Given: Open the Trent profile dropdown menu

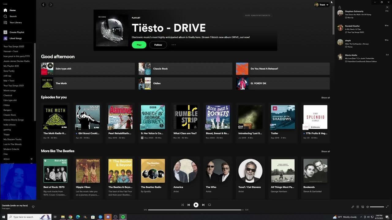Looking at the screenshot, I should click(x=322, y=5).
